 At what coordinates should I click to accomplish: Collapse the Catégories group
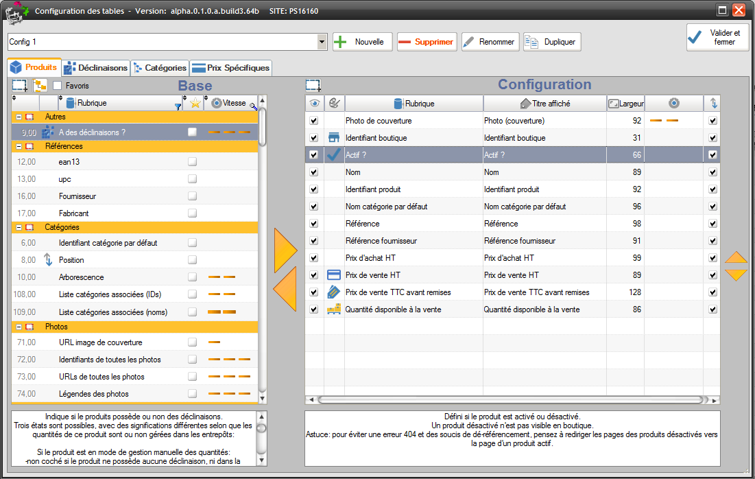(19, 227)
